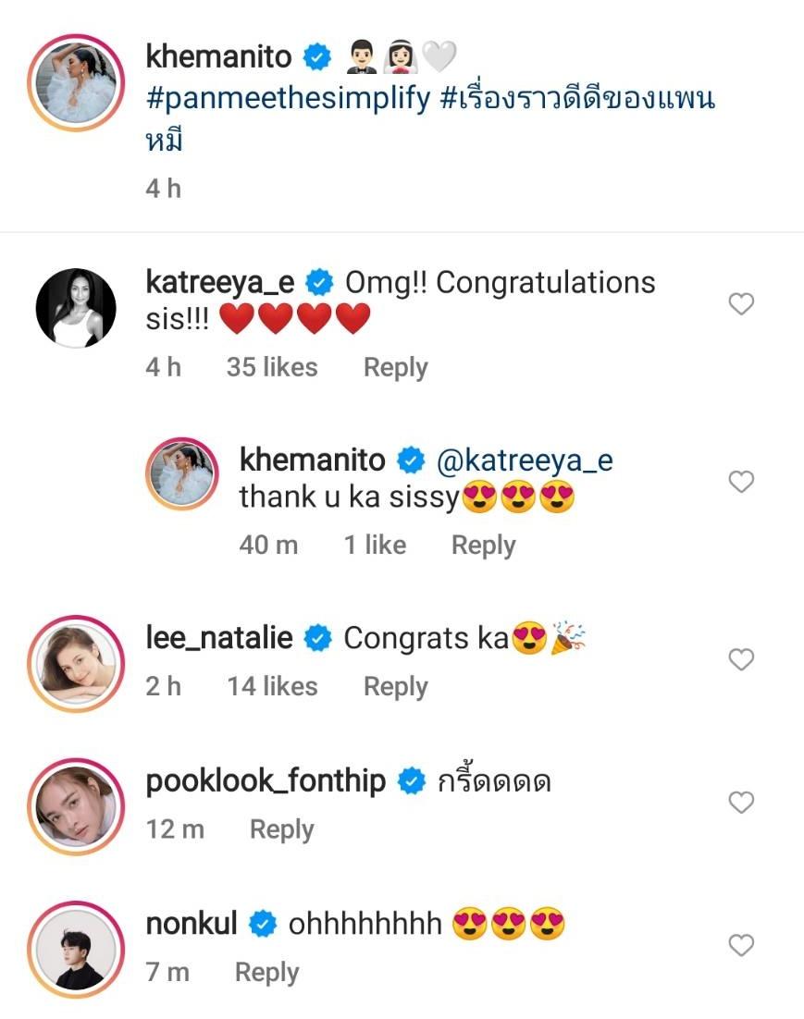804x1019 pixels.
Task: Like nonkul's ohhhhhhhh comment
Action: point(741,945)
